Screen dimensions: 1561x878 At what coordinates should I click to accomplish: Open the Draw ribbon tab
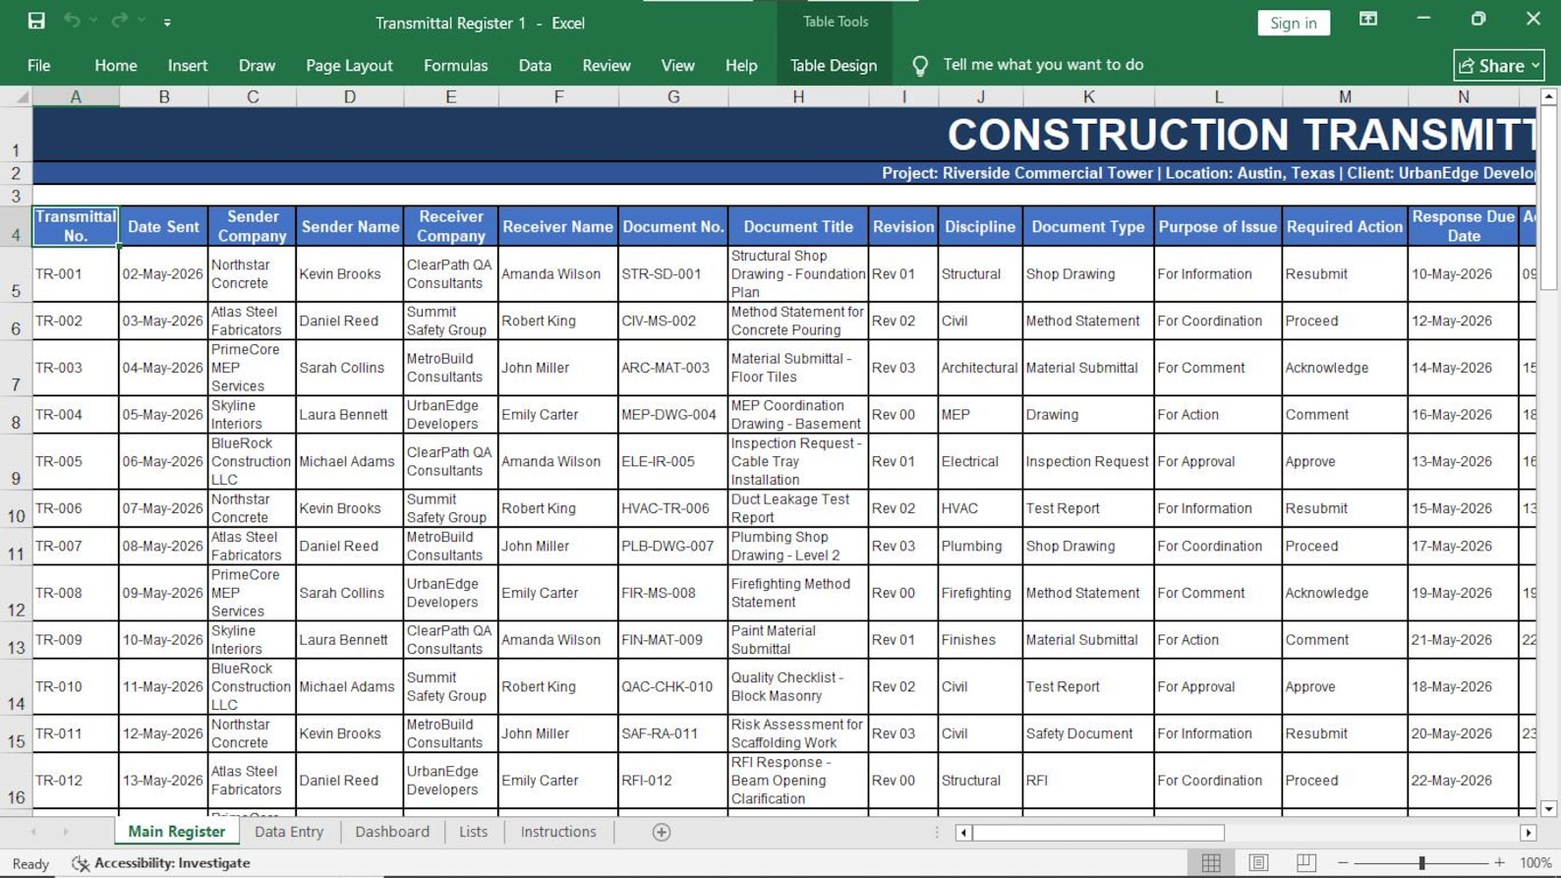[257, 65]
